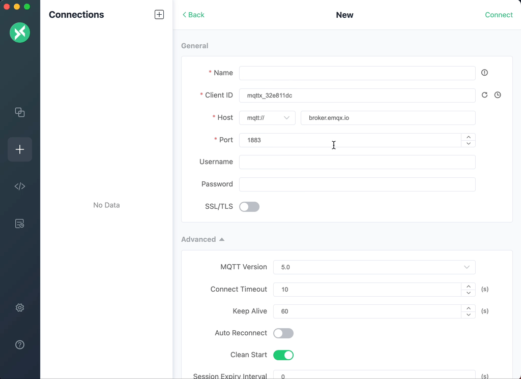Open the Script code icon in sidebar

[20, 186]
